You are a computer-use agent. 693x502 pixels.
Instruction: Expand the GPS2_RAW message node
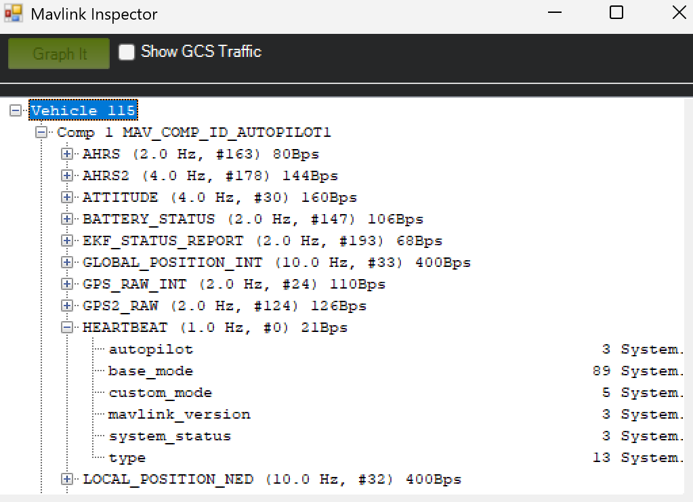click(67, 306)
